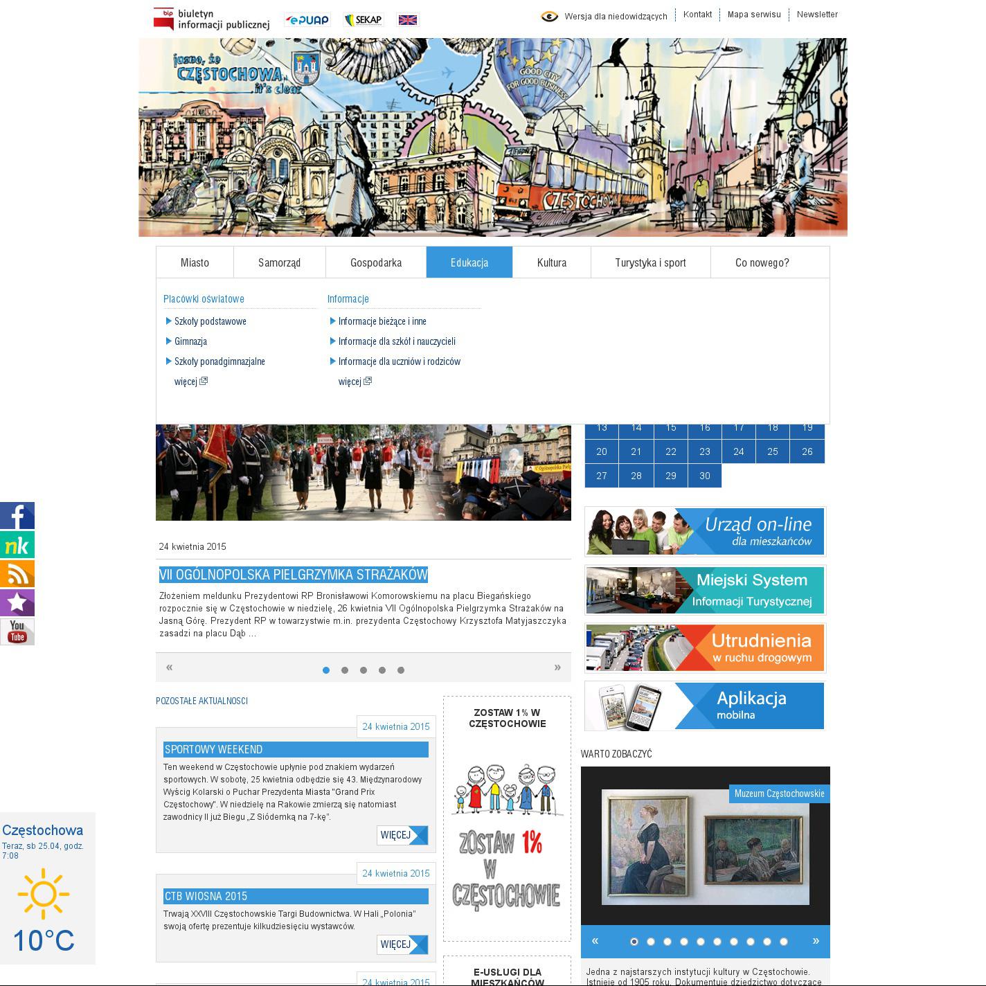Switch to English via UK flag
986x986 pixels.
pyautogui.click(x=408, y=20)
